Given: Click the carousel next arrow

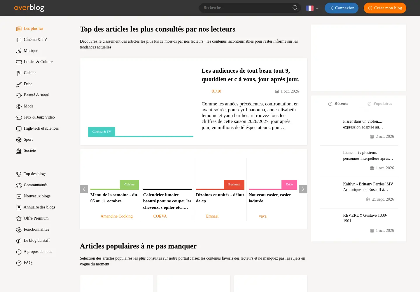Looking at the screenshot, I should tap(303, 189).
